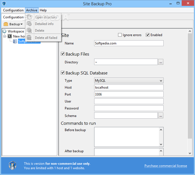Click the Softpedia.com database icon
The height and width of the screenshot is (175, 195).
[x=15, y=41]
